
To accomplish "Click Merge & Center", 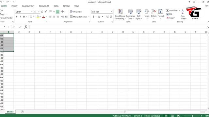I will click(x=79, y=17).
